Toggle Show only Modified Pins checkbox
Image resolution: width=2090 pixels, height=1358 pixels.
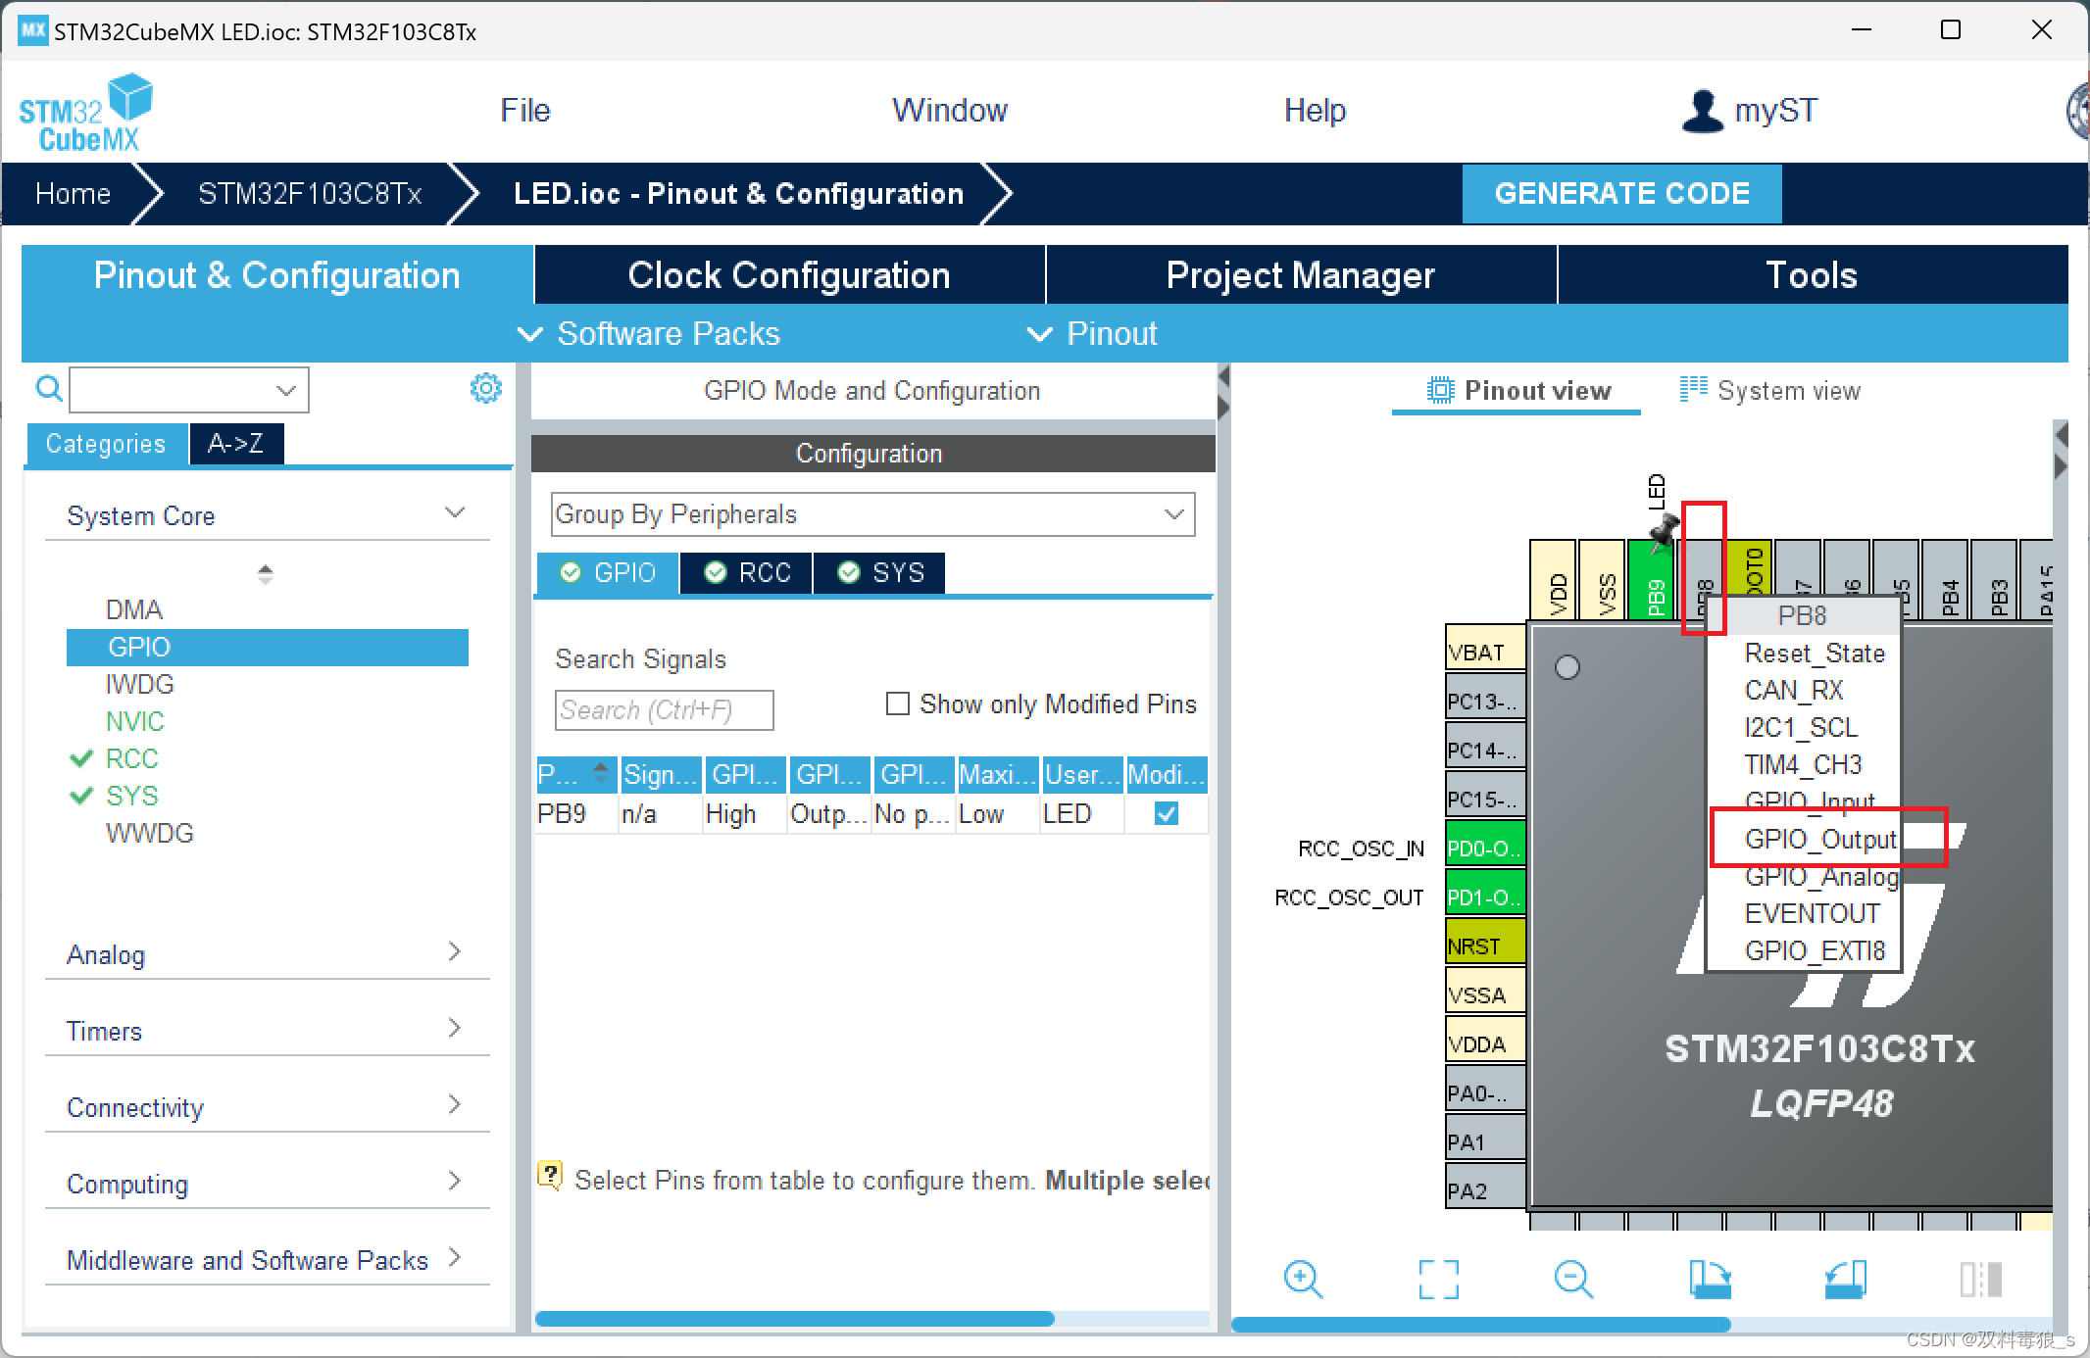897,703
